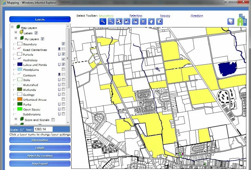Click the Select By Location button

click(40, 156)
